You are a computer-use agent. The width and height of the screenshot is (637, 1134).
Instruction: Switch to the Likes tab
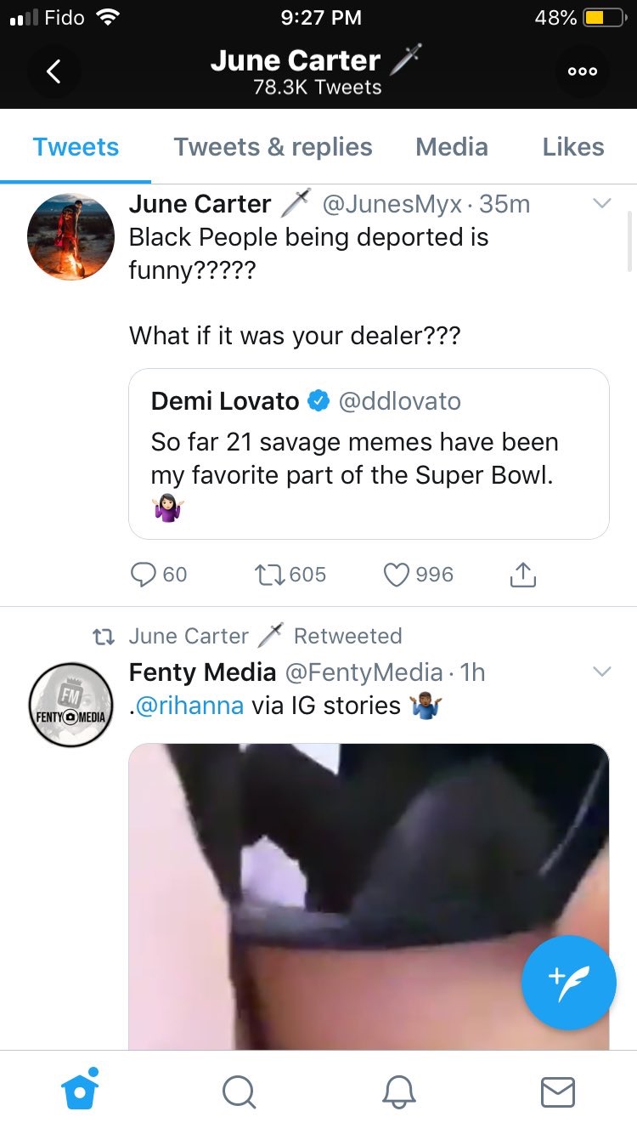[573, 147]
